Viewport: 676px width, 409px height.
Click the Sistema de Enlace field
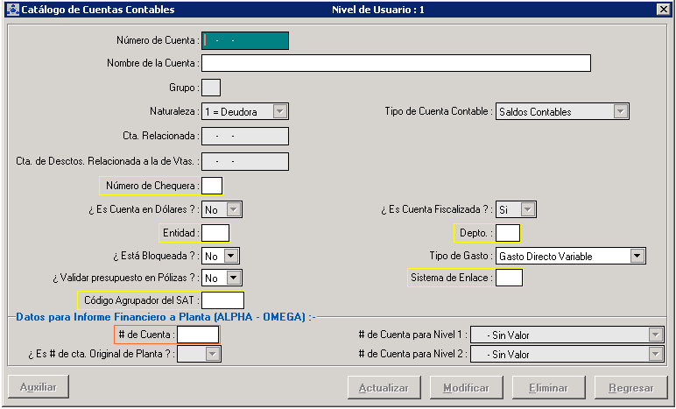509,278
